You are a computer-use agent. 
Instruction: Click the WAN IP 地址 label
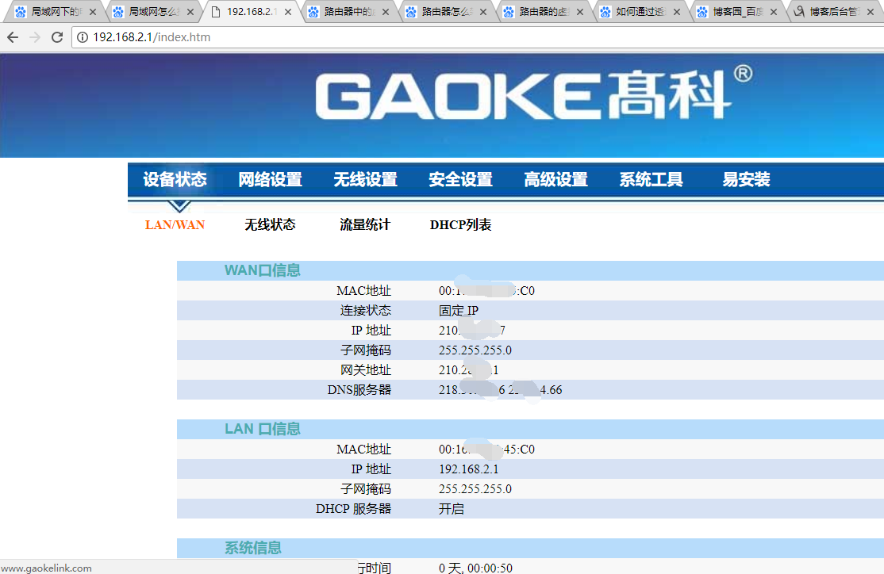click(371, 330)
